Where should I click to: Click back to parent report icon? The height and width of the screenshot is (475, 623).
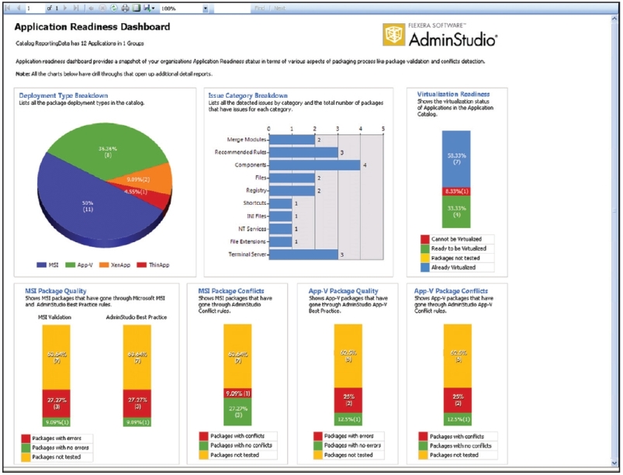92,8
